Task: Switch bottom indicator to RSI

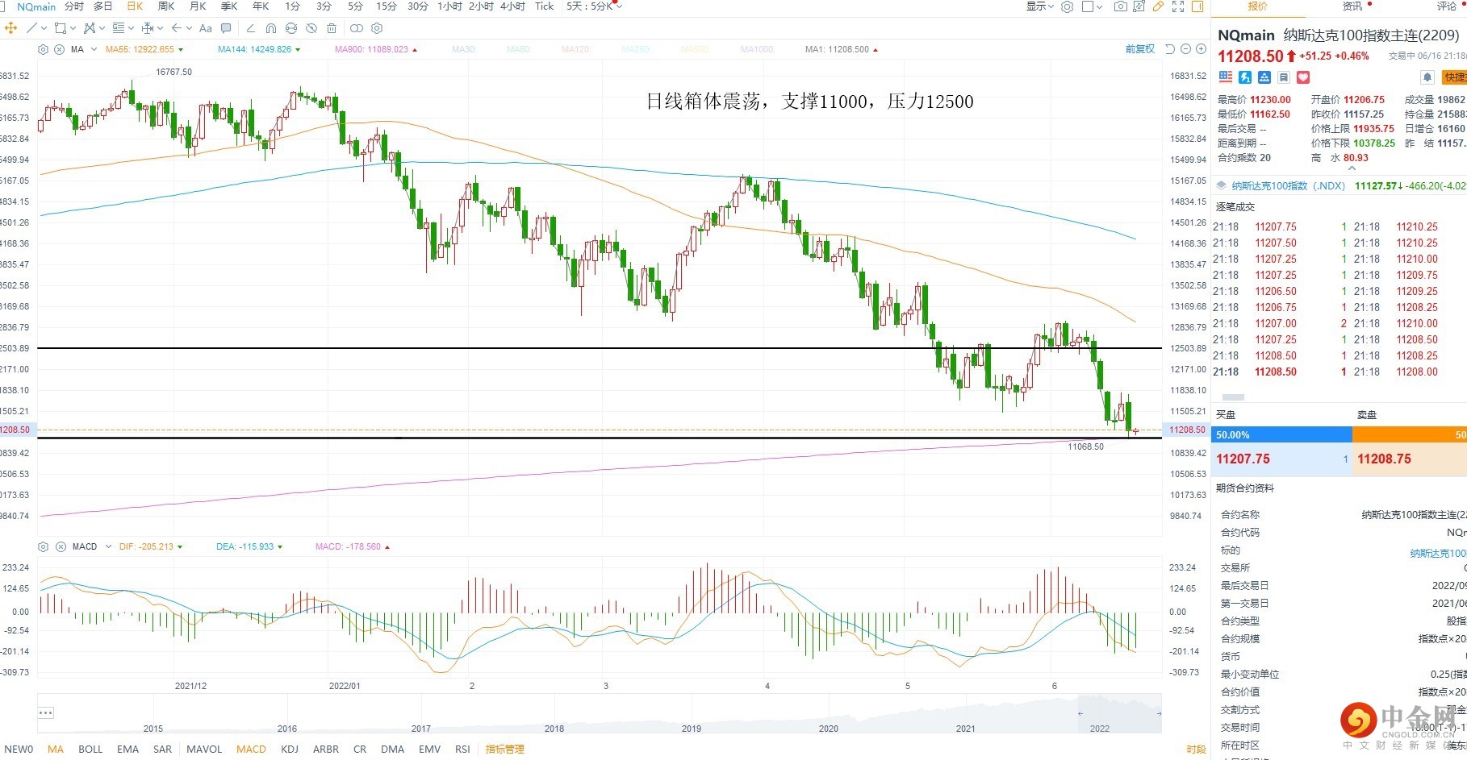Action: pos(462,750)
